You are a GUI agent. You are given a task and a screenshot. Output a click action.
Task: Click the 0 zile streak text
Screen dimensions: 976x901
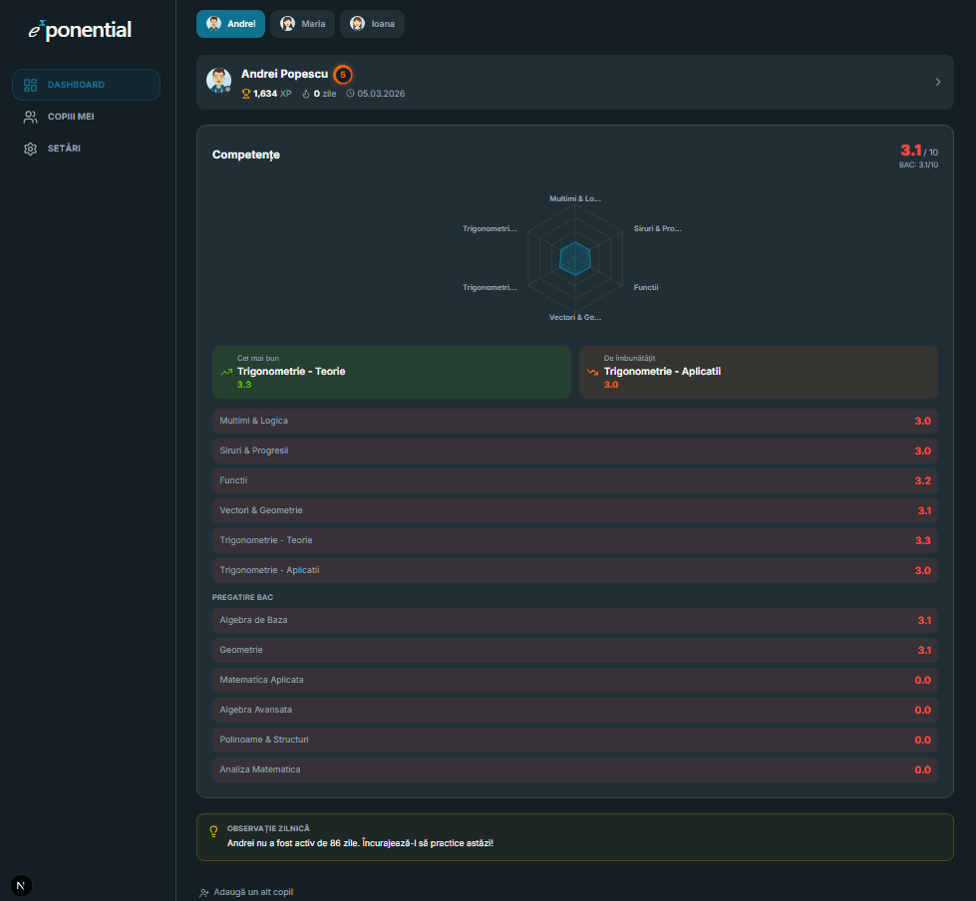(x=325, y=94)
